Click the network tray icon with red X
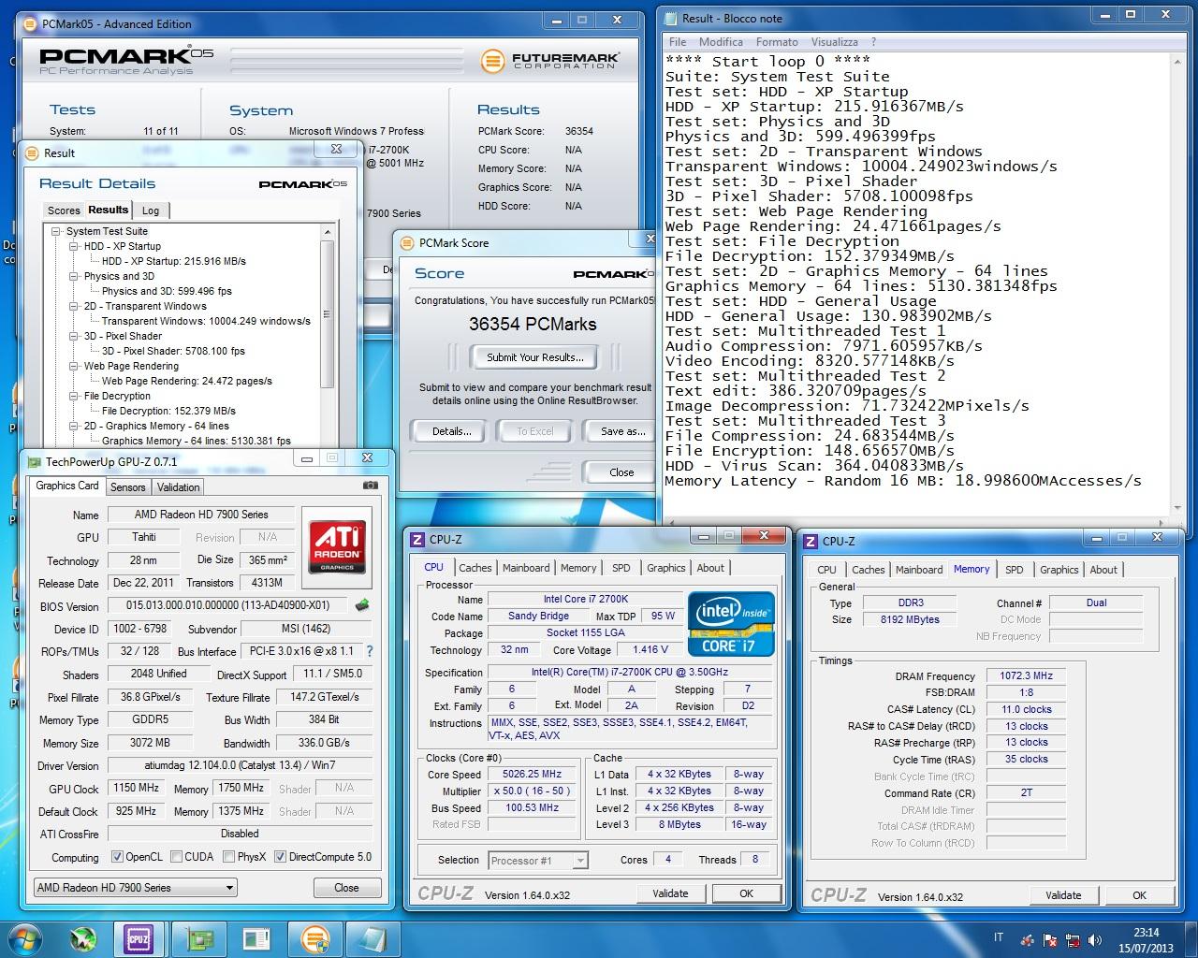This screenshot has width=1198, height=958. (x=1071, y=939)
